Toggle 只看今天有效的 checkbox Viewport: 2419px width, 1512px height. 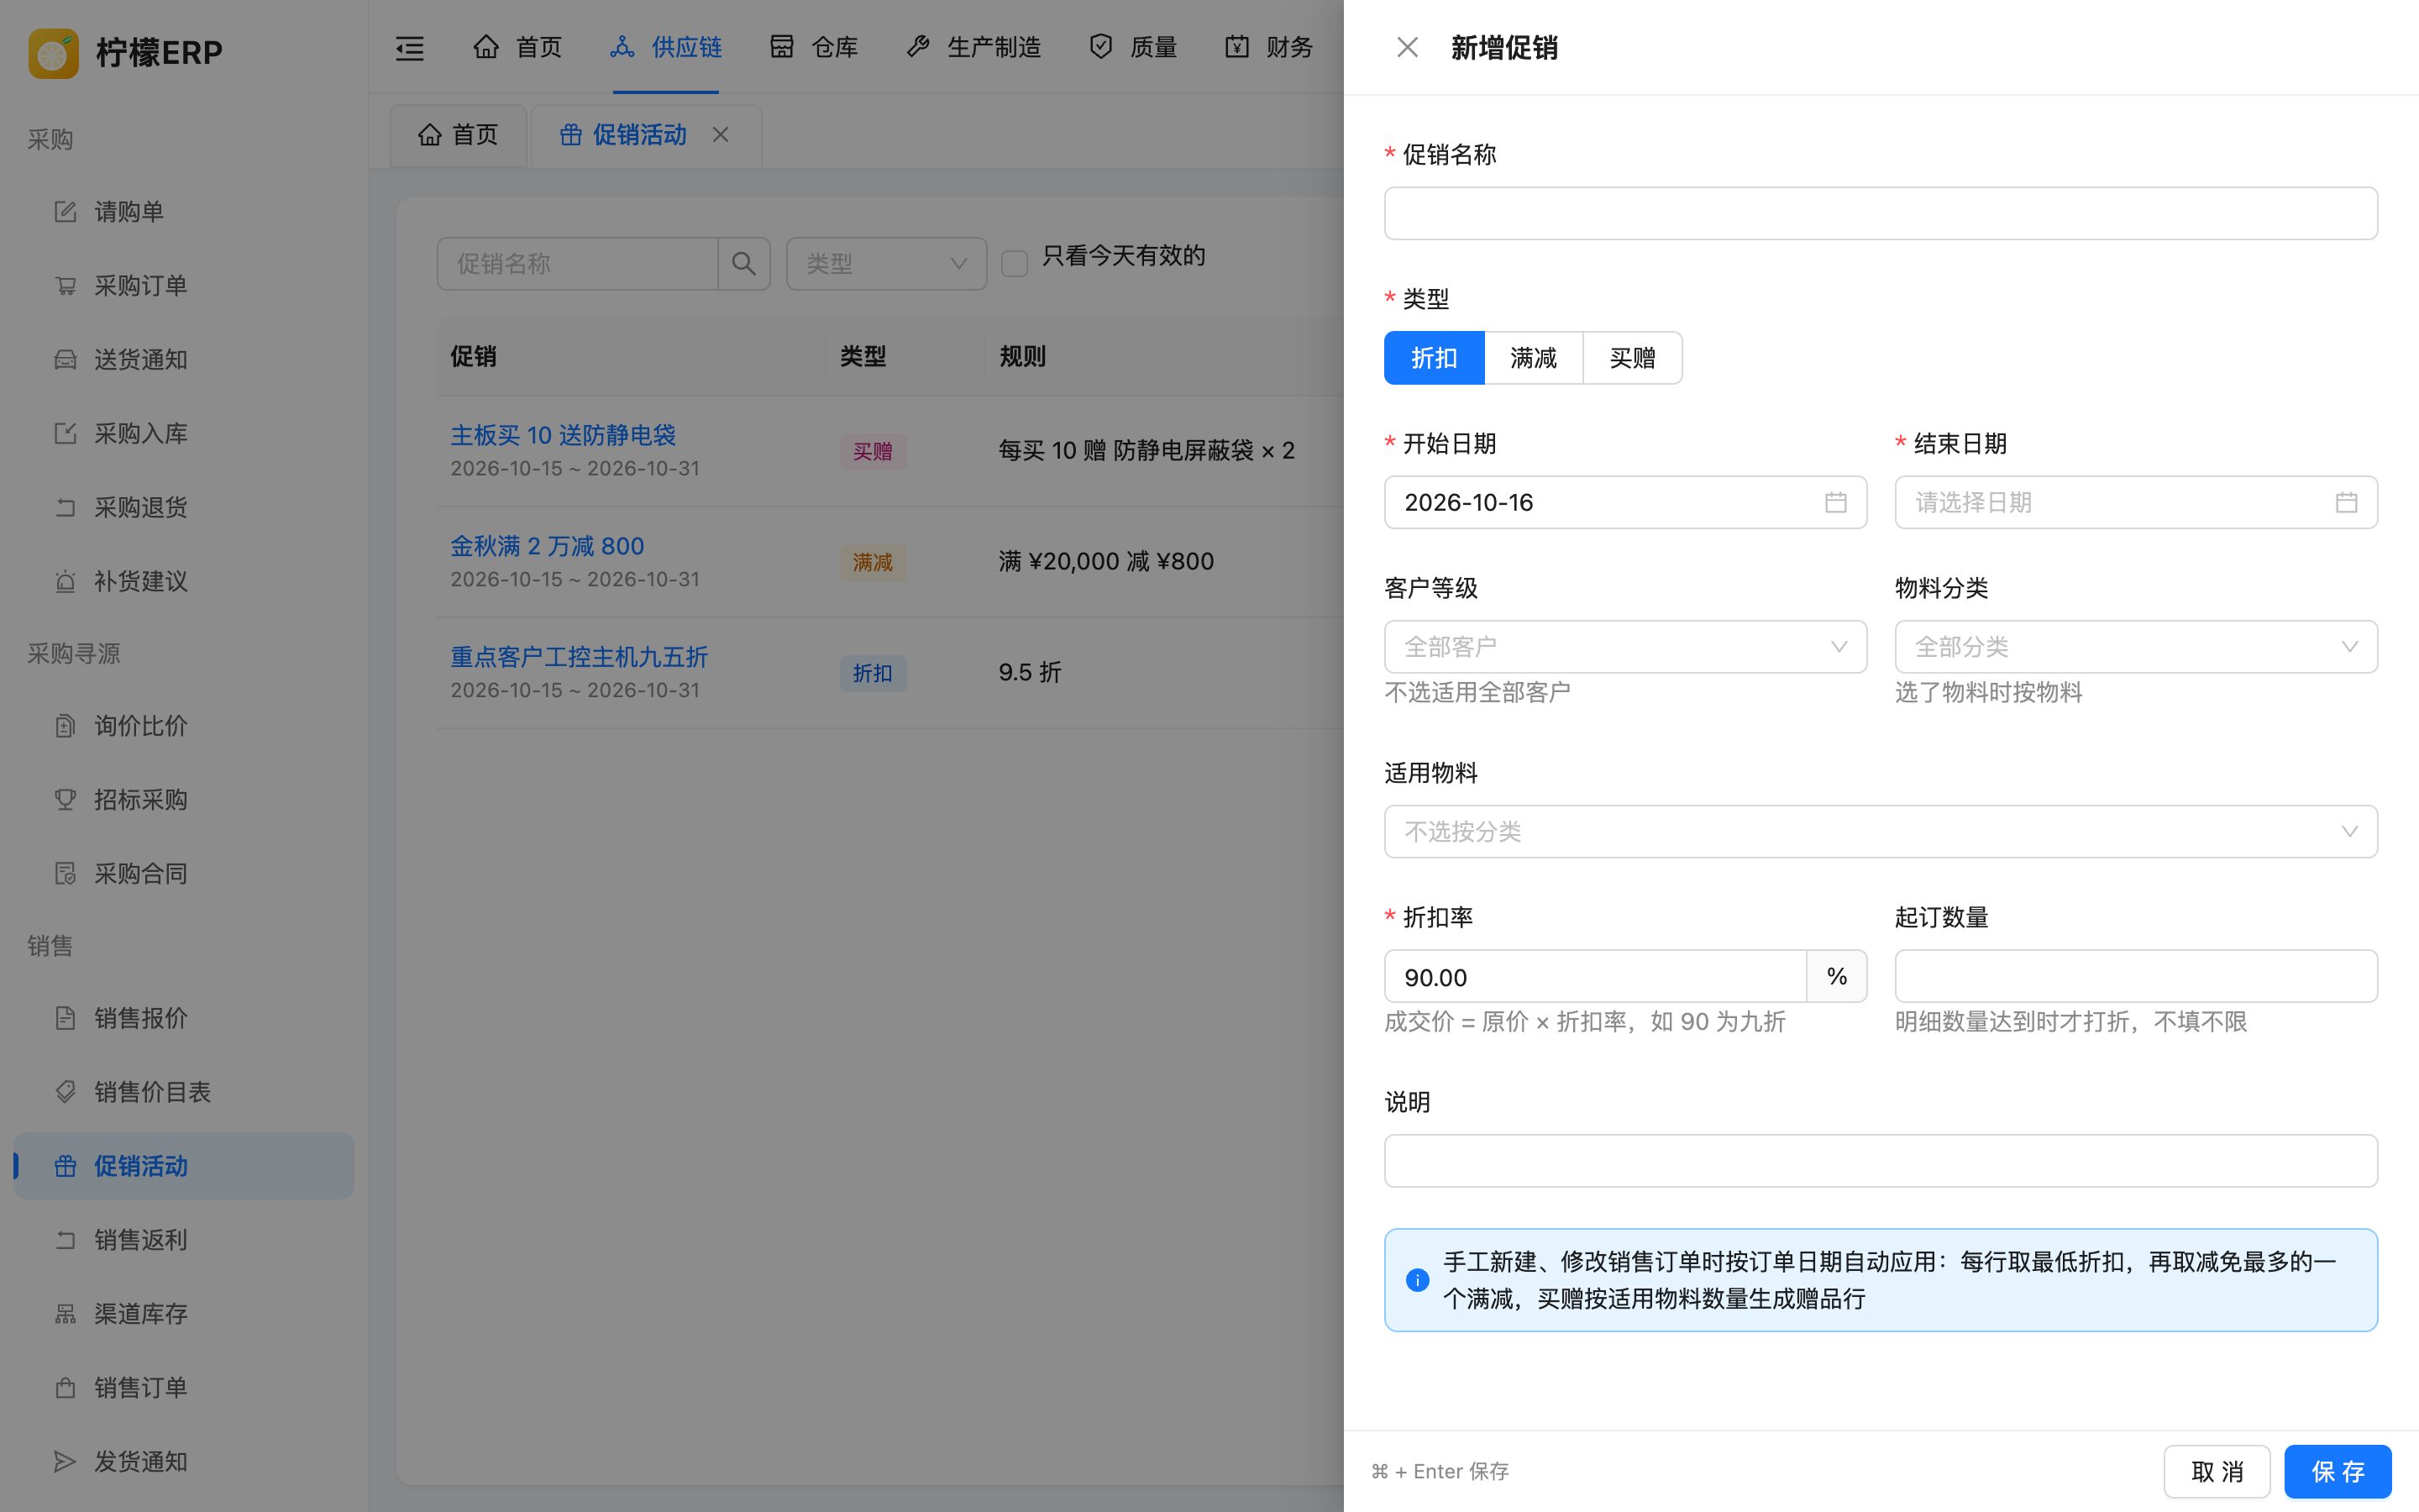point(1015,264)
